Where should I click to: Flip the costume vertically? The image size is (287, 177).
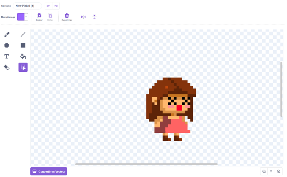(x=95, y=17)
